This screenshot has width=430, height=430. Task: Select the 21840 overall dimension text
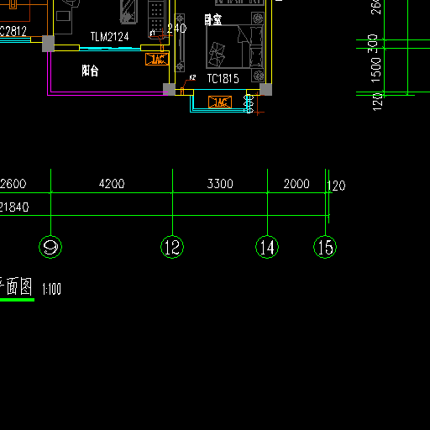click(14, 207)
